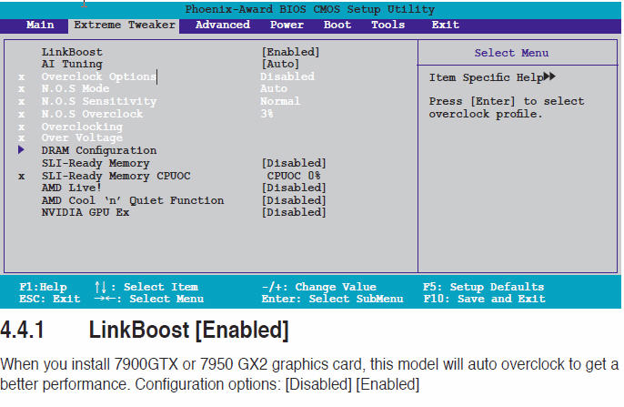Click the double-arrow icon after Item Specific Help
Screen dimensions: 624x407
click(549, 78)
